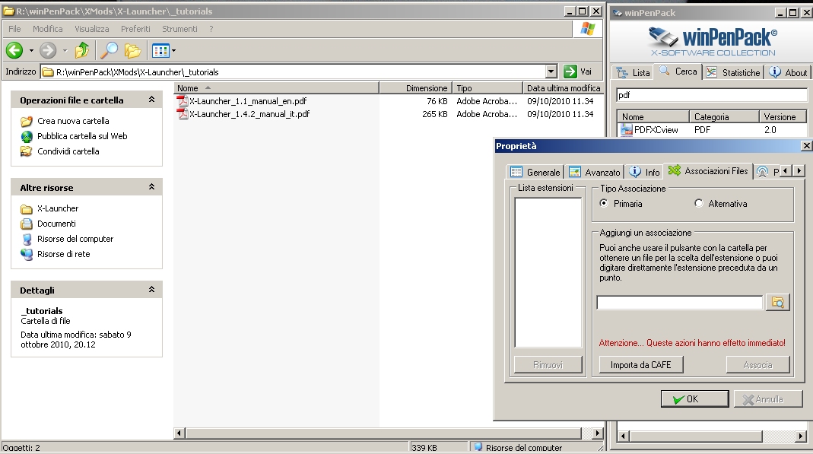The height and width of the screenshot is (454, 813).
Task: Switch to the Info tab in Proprietà
Action: coord(644,172)
